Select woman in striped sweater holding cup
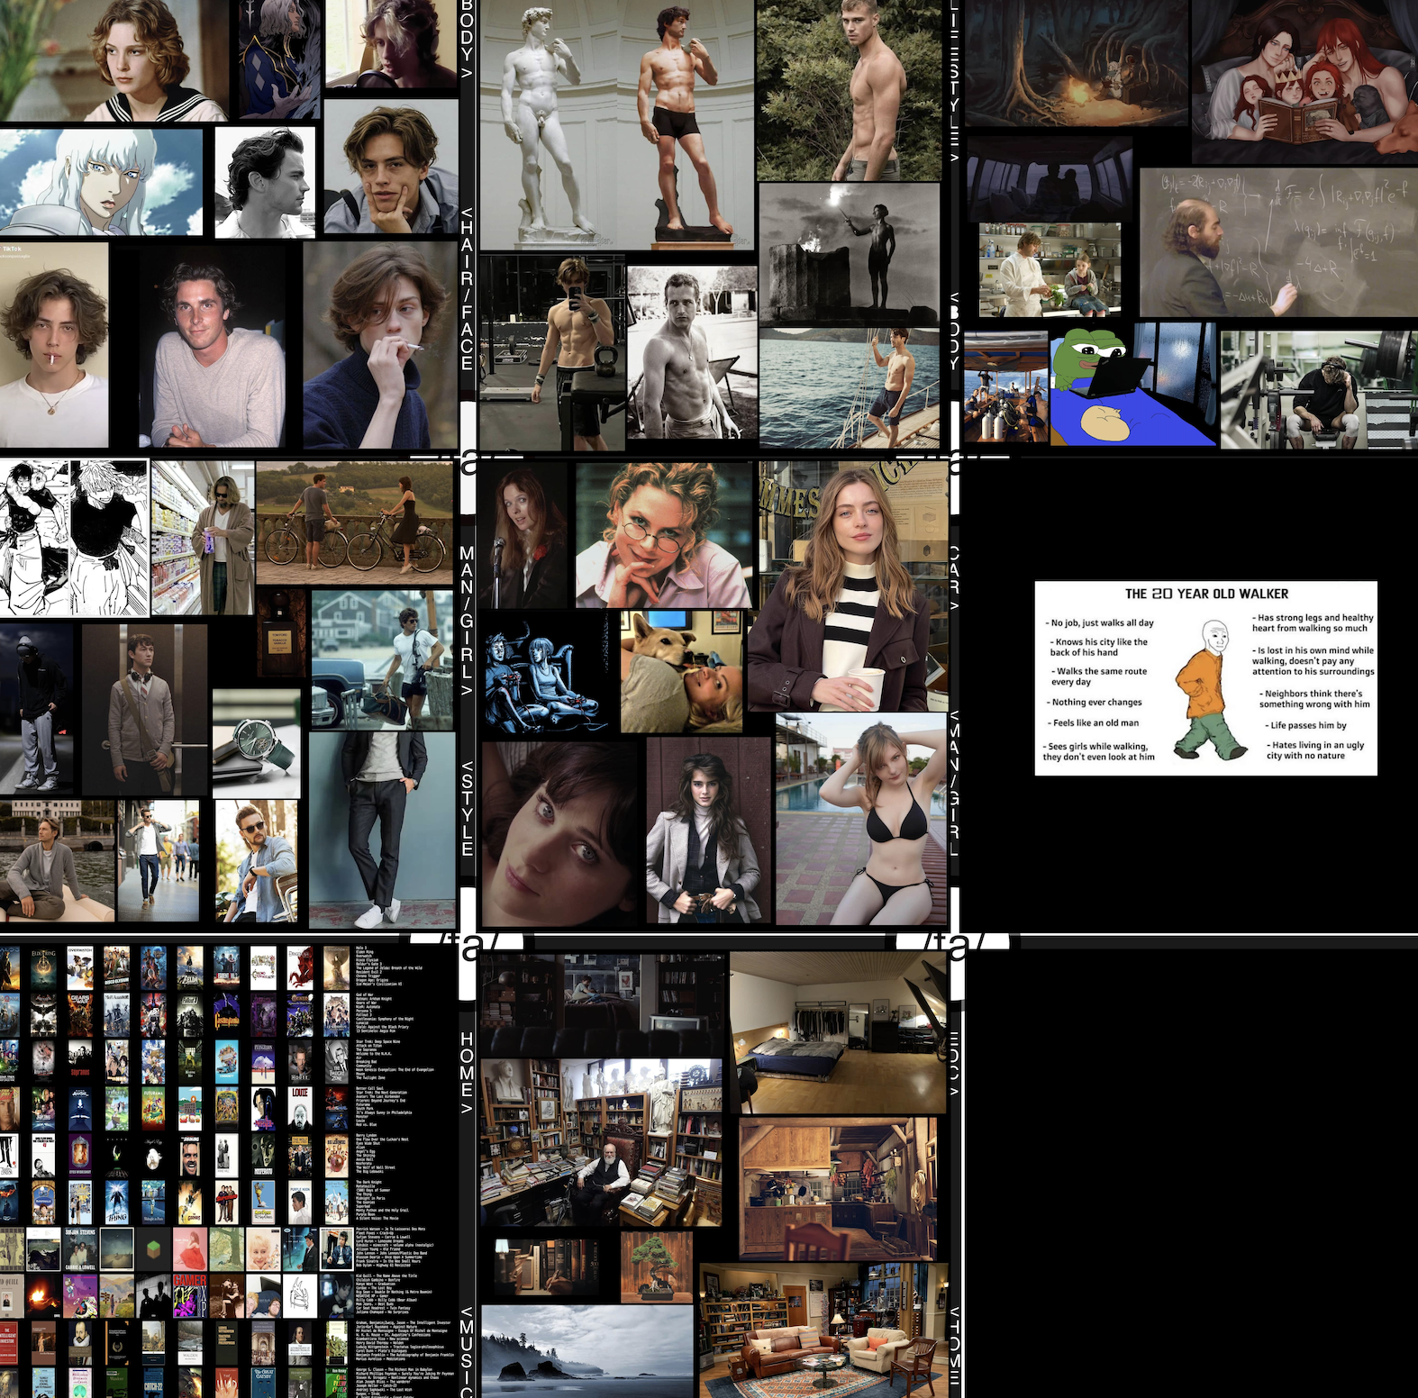 (848, 586)
